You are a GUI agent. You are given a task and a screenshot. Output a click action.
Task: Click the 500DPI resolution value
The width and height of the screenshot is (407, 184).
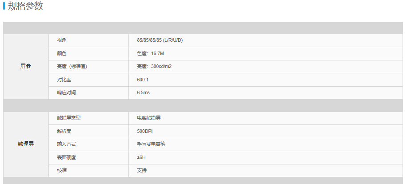coord(145,131)
